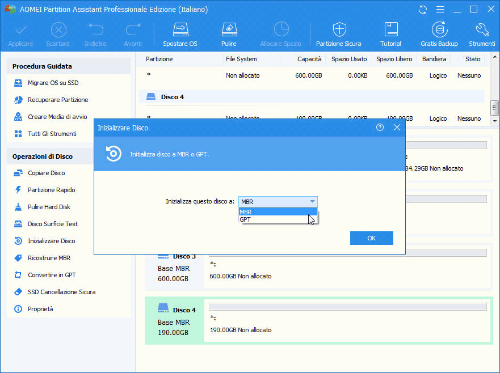This screenshot has width=500, height=373.
Task: Select the Pulire toolbar icon
Action: click(x=229, y=35)
